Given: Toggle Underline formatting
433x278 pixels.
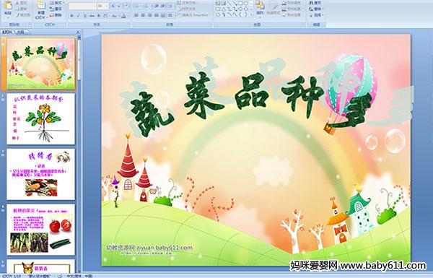Looking at the screenshot, I should coord(84,16).
